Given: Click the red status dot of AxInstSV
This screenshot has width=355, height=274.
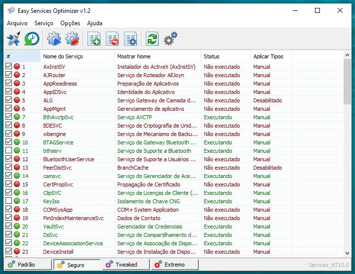Looking at the screenshot, I should (x=17, y=66).
